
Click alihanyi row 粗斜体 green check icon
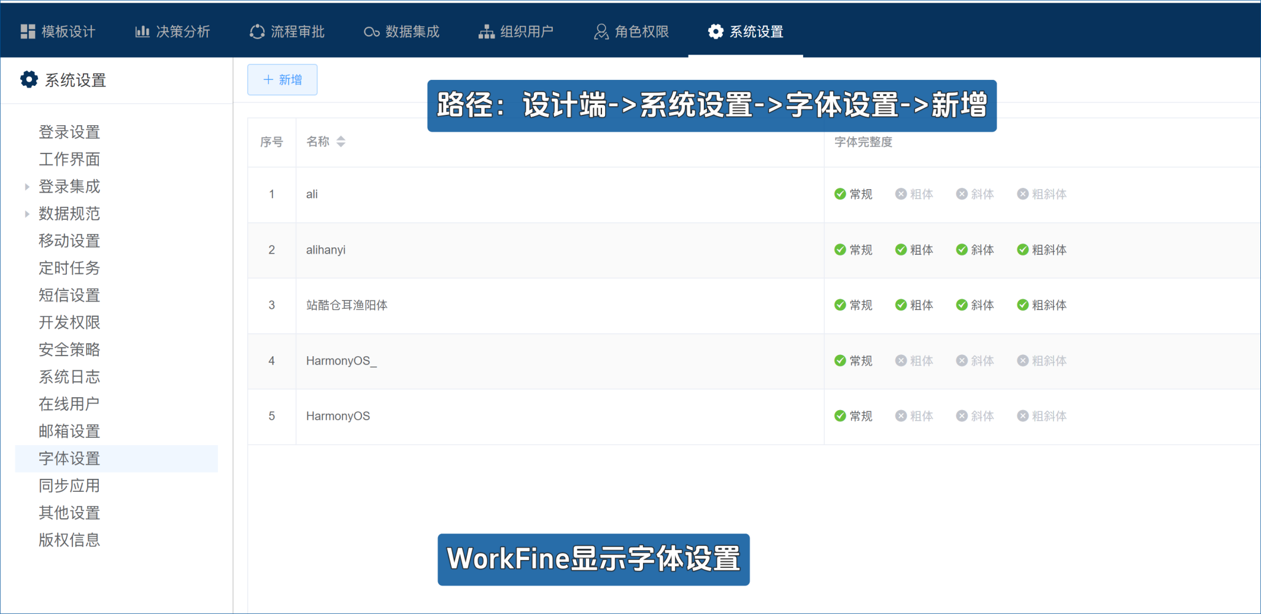coord(1023,250)
